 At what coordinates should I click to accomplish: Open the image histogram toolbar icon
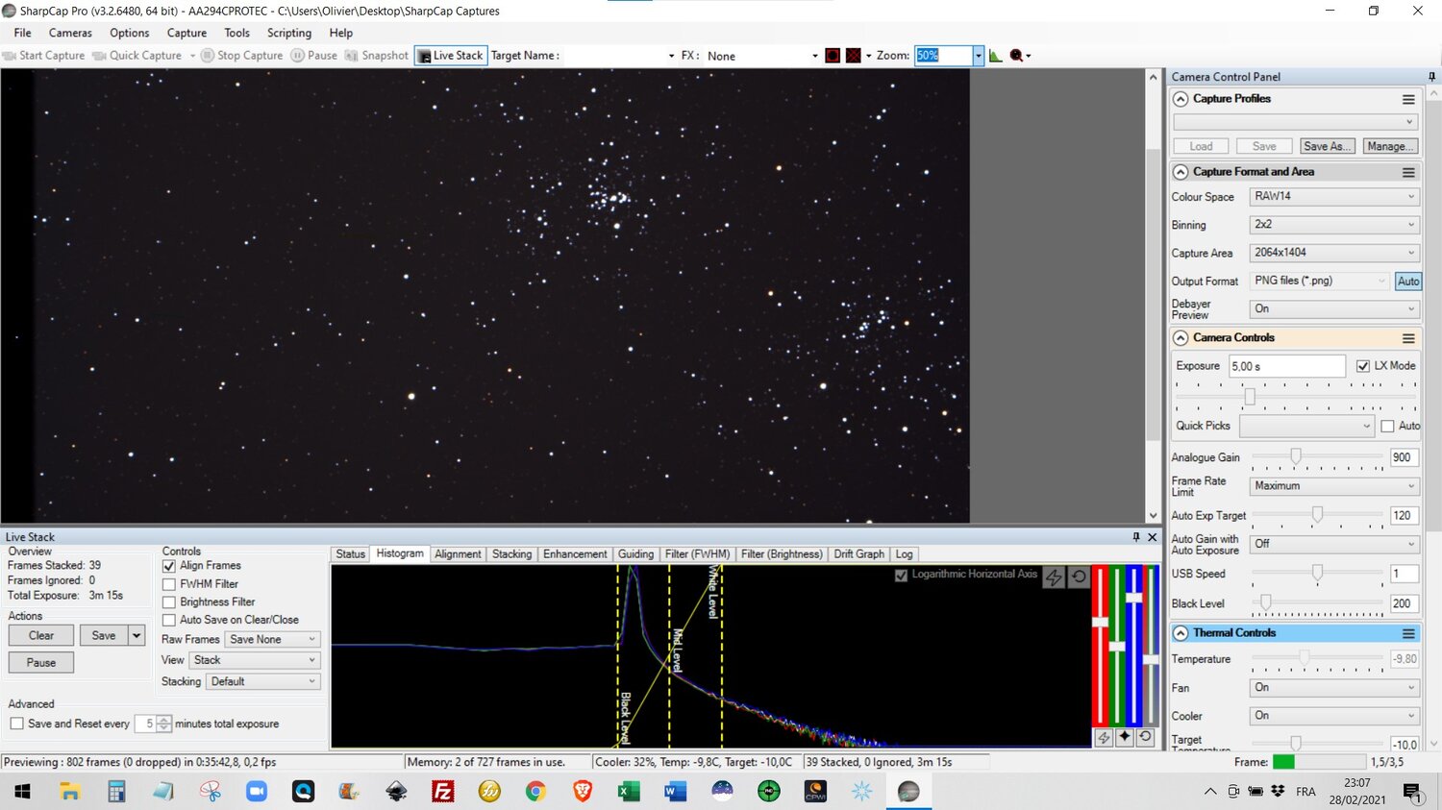coord(995,56)
